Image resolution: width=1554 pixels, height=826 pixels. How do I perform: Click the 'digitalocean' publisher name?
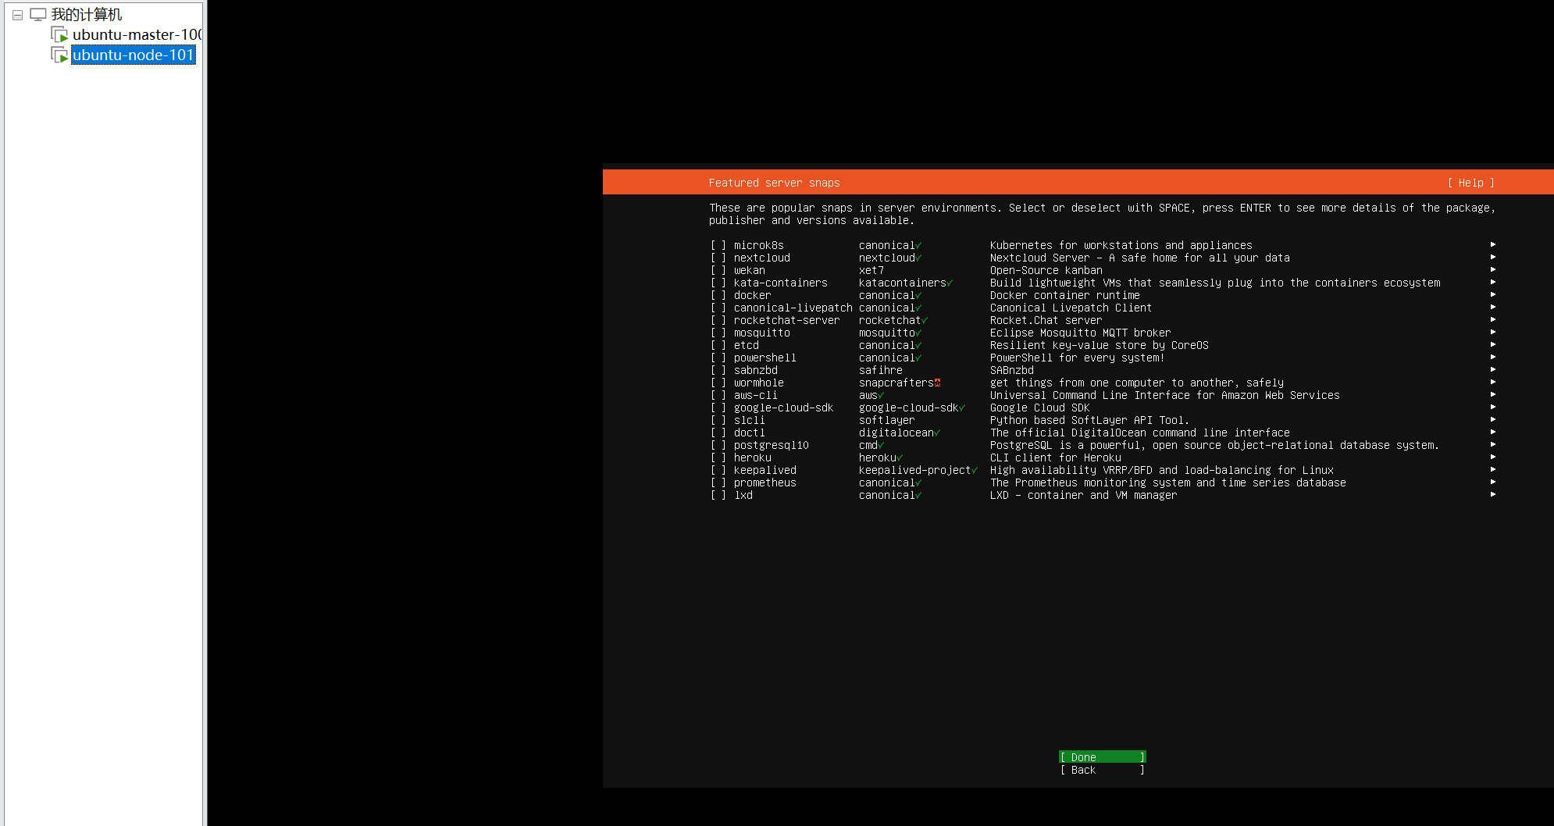[x=896, y=433]
